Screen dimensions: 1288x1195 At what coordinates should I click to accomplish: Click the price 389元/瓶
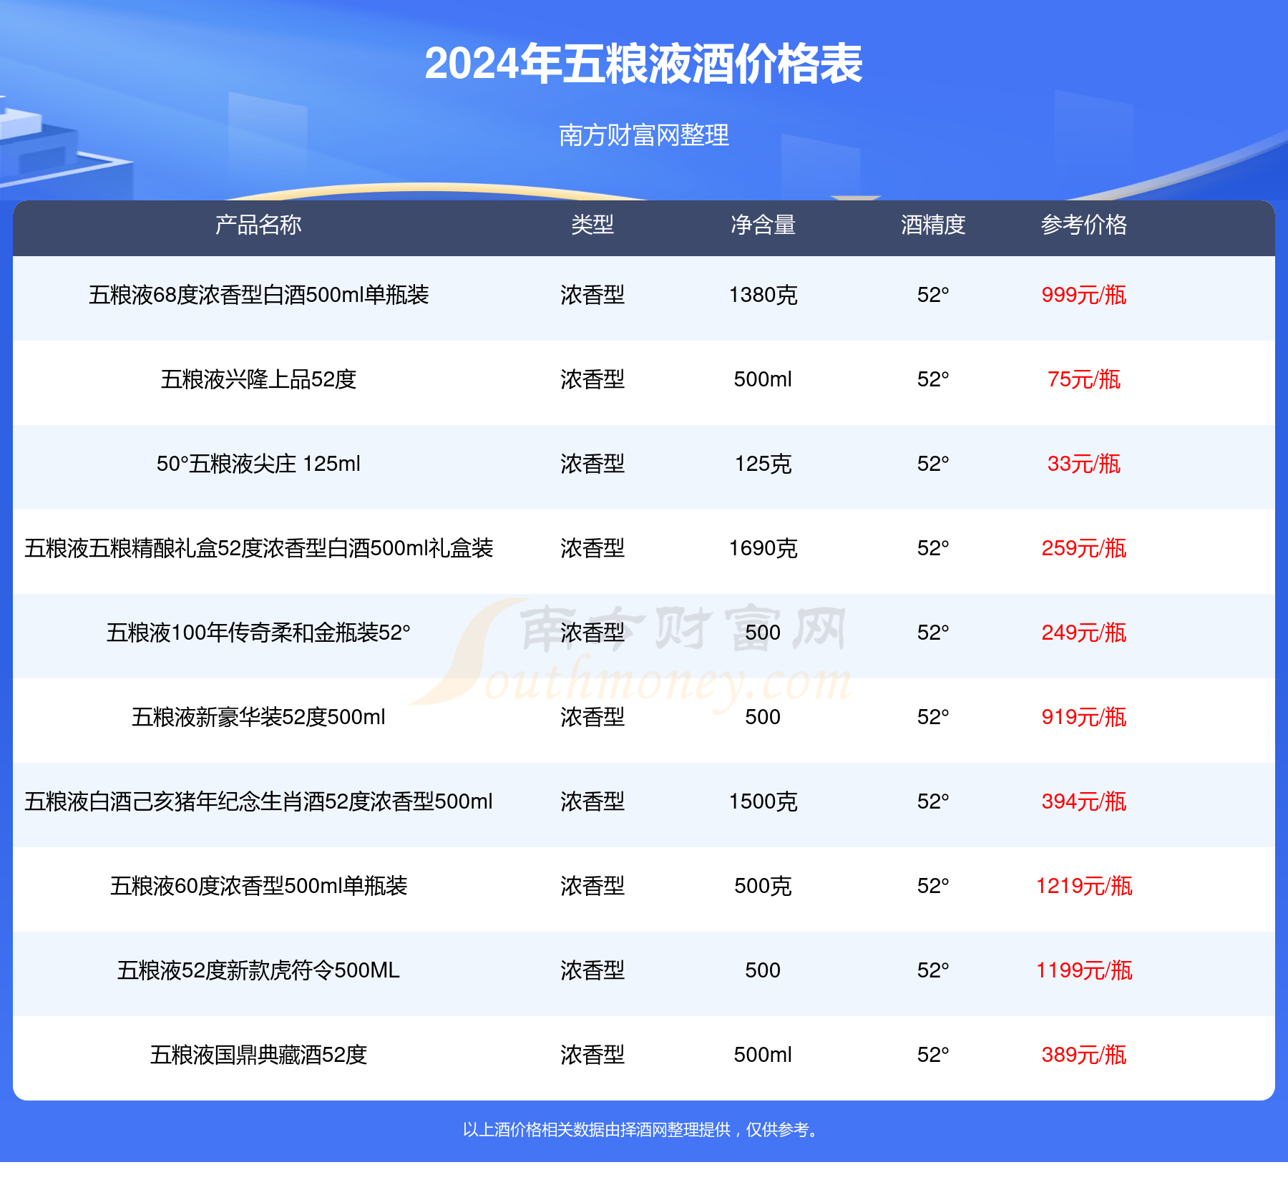[x=1084, y=1055]
